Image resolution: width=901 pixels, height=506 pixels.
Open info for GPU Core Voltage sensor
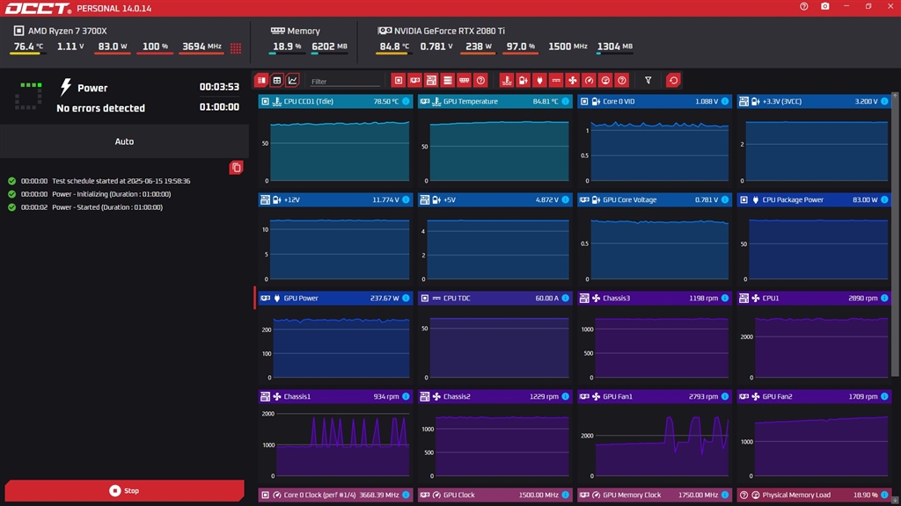tap(725, 199)
